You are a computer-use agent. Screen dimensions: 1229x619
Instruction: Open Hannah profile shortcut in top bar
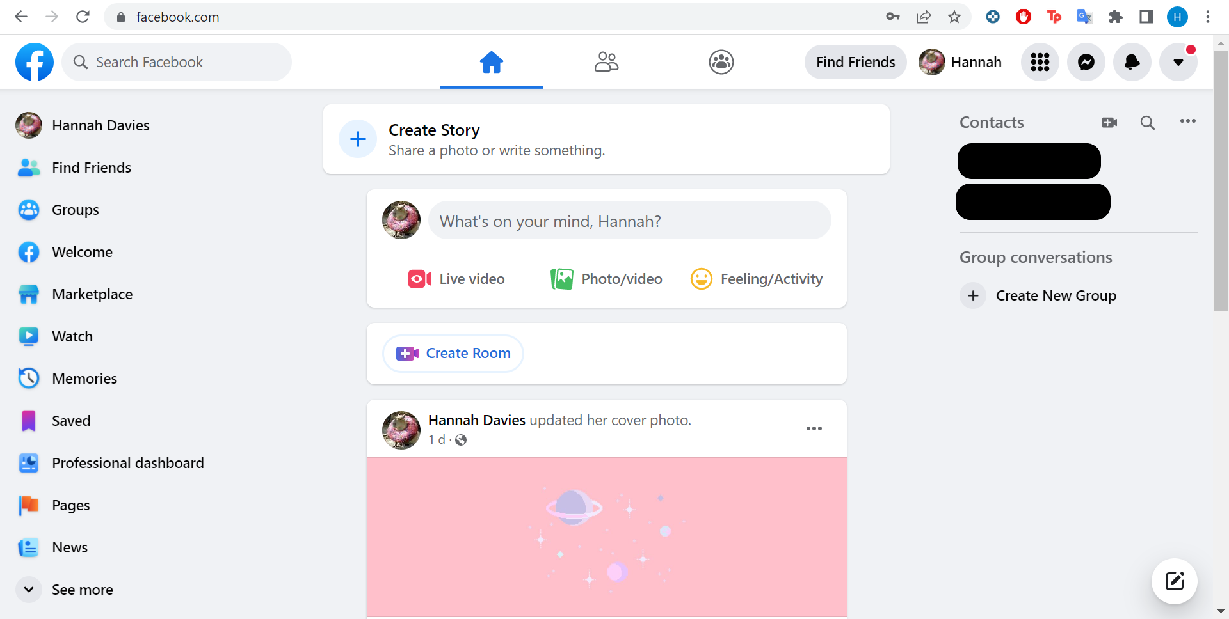[960, 62]
